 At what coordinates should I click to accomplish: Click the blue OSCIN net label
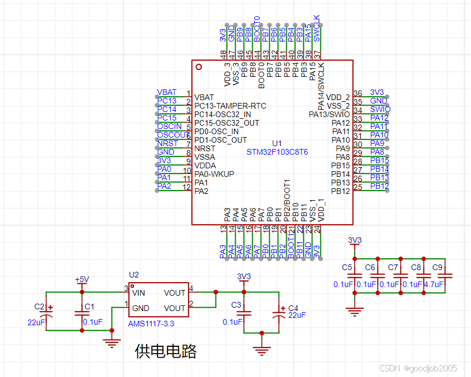pyautogui.click(x=169, y=126)
